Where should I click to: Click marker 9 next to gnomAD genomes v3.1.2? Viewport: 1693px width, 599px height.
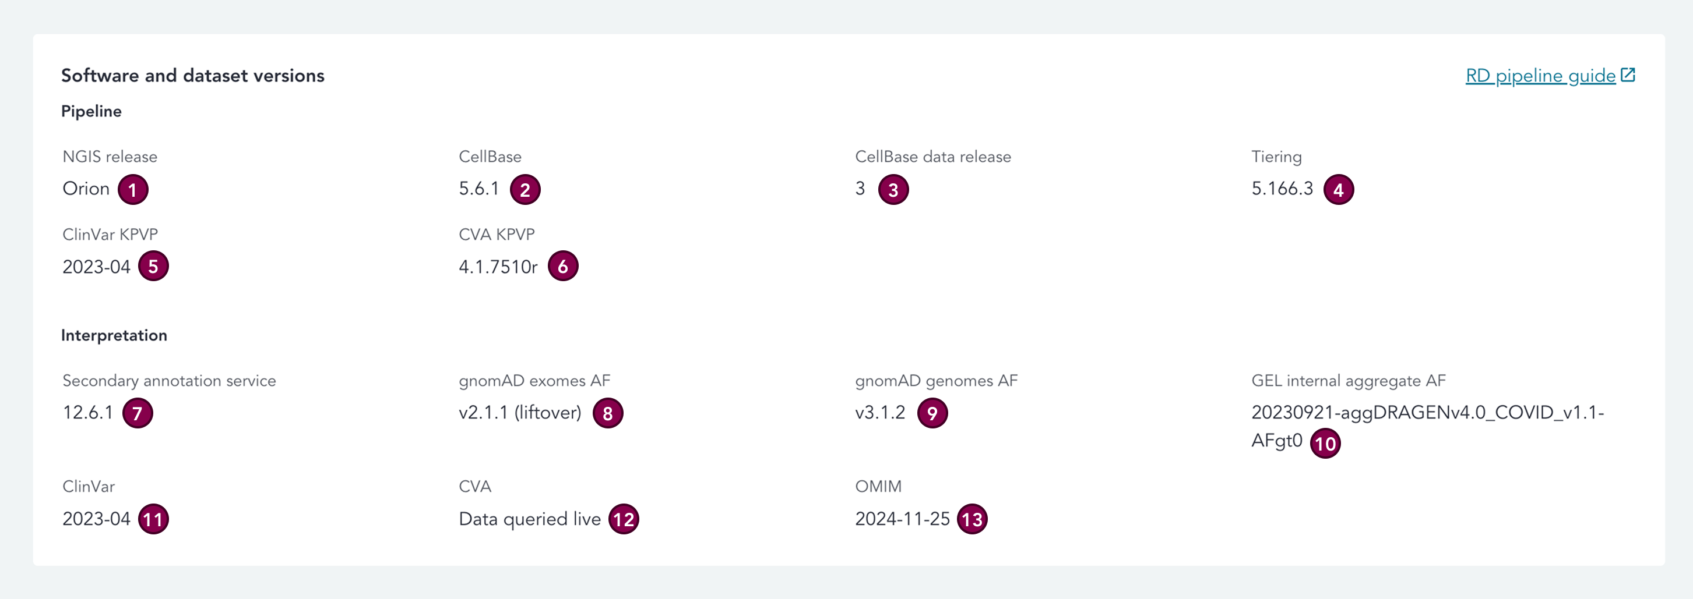[932, 413]
